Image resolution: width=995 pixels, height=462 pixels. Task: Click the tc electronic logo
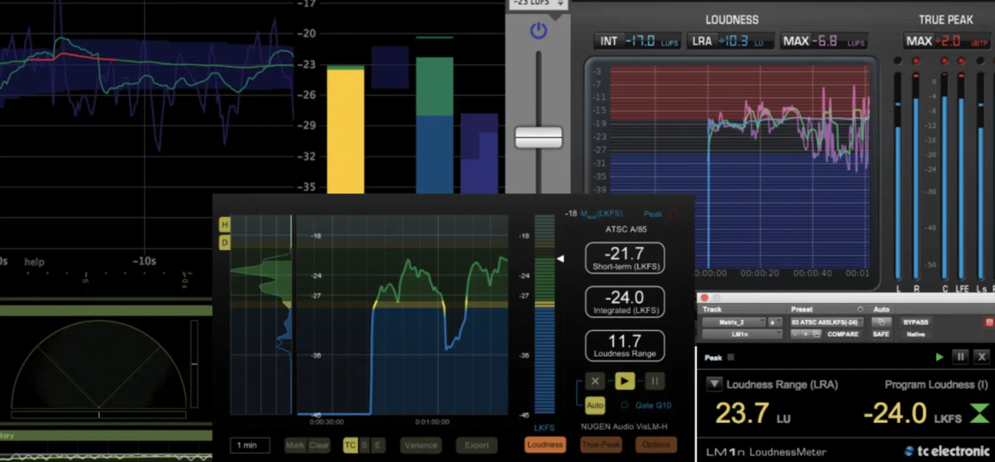(947, 451)
